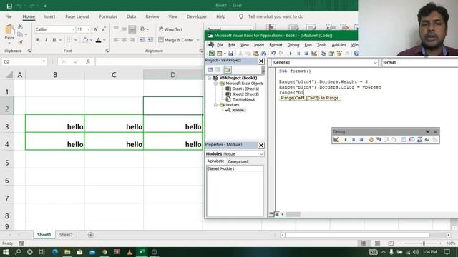
Task: Click the Orientation icon in Alignment group
Action: (142, 29)
